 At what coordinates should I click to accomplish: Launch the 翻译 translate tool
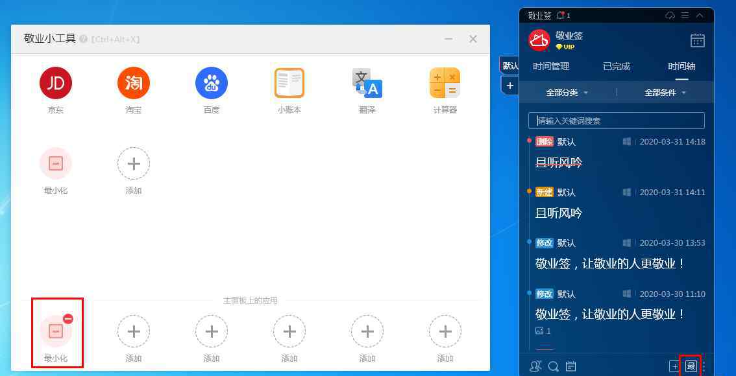tap(367, 83)
